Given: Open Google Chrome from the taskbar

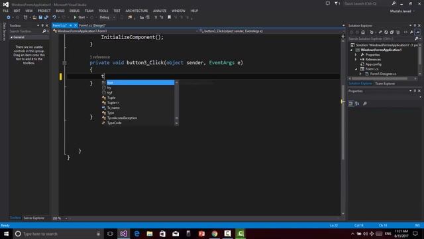Looking at the screenshot, I should coord(215,234).
